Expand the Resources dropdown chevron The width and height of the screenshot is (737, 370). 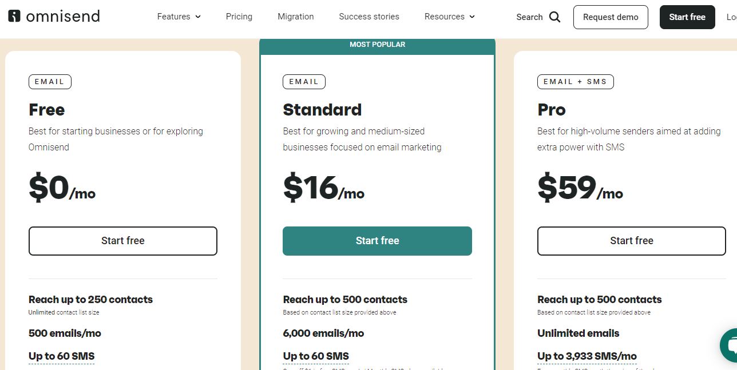coord(472,17)
